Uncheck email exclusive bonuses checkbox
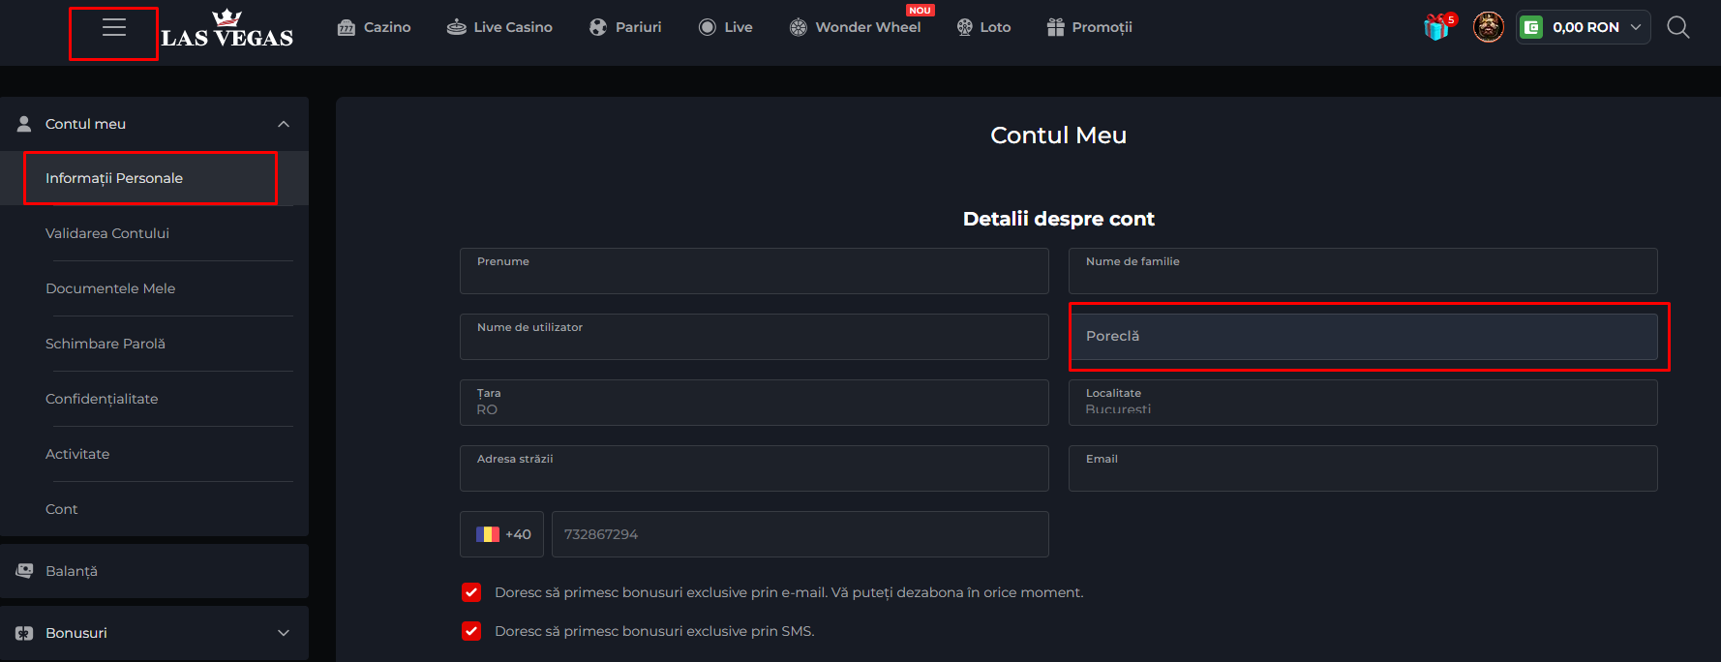1721x662 pixels. click(x=471, y=592)
